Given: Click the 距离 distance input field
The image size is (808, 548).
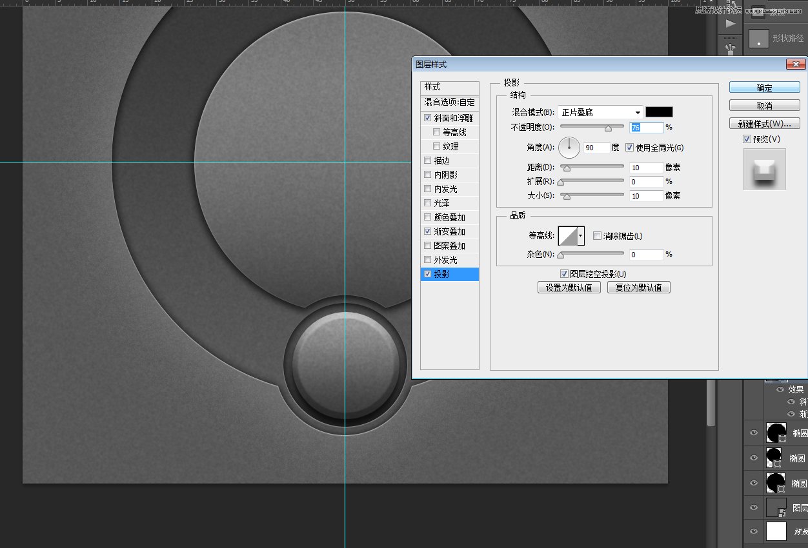Looking at the screenshot, I should [x=645, y=167].
